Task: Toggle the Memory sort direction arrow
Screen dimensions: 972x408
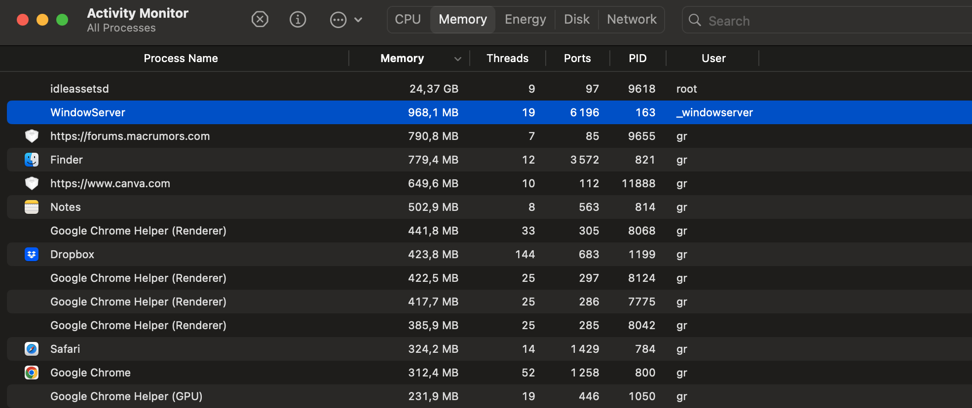Action: (458, 59)
